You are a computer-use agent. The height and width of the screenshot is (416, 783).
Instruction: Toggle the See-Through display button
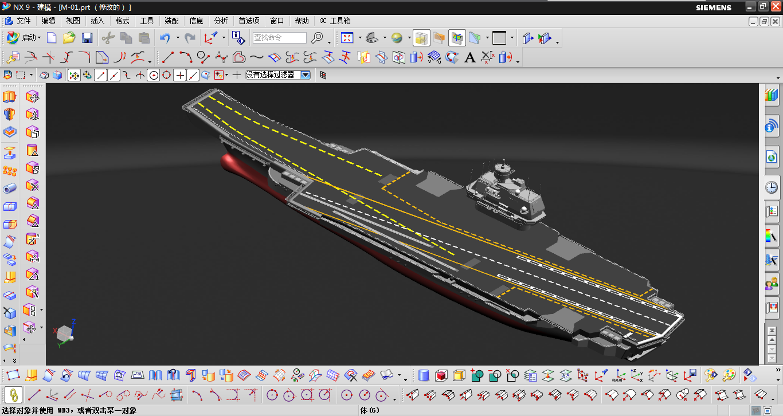point(422,38)
